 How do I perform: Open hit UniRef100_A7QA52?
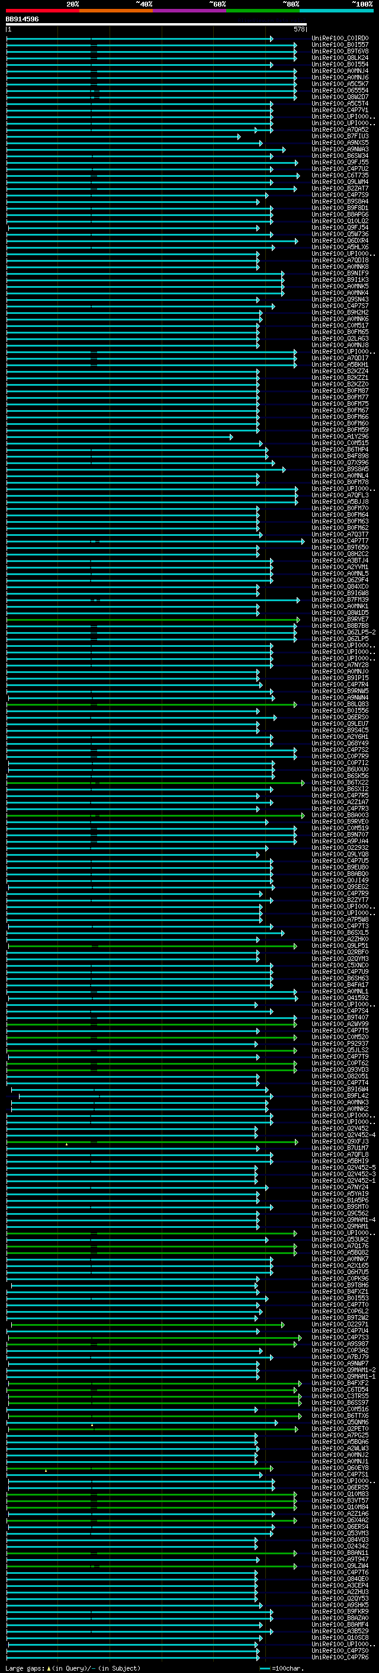(340, 130)
